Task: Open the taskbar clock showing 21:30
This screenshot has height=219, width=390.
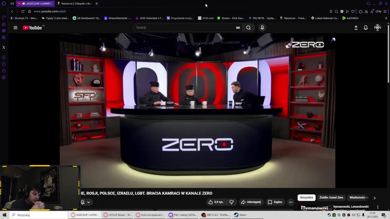Action: click(x=372, y=215)
